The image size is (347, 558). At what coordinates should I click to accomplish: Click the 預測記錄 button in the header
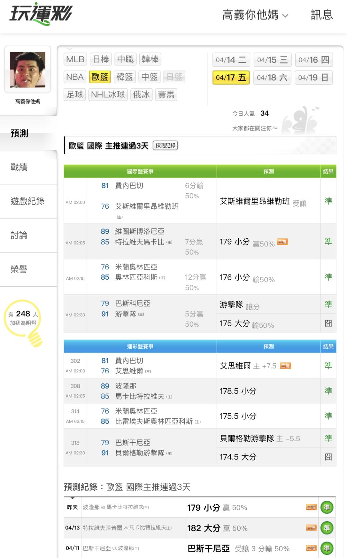coord(165,145)
